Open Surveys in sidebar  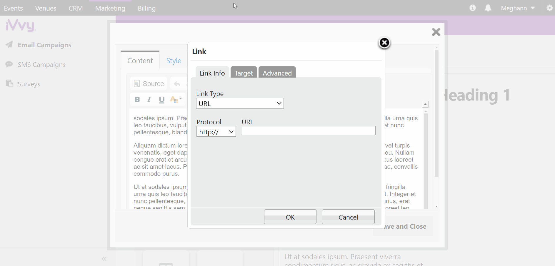29,84
